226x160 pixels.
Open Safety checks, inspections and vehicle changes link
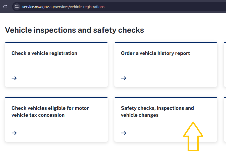click(157, 111)
